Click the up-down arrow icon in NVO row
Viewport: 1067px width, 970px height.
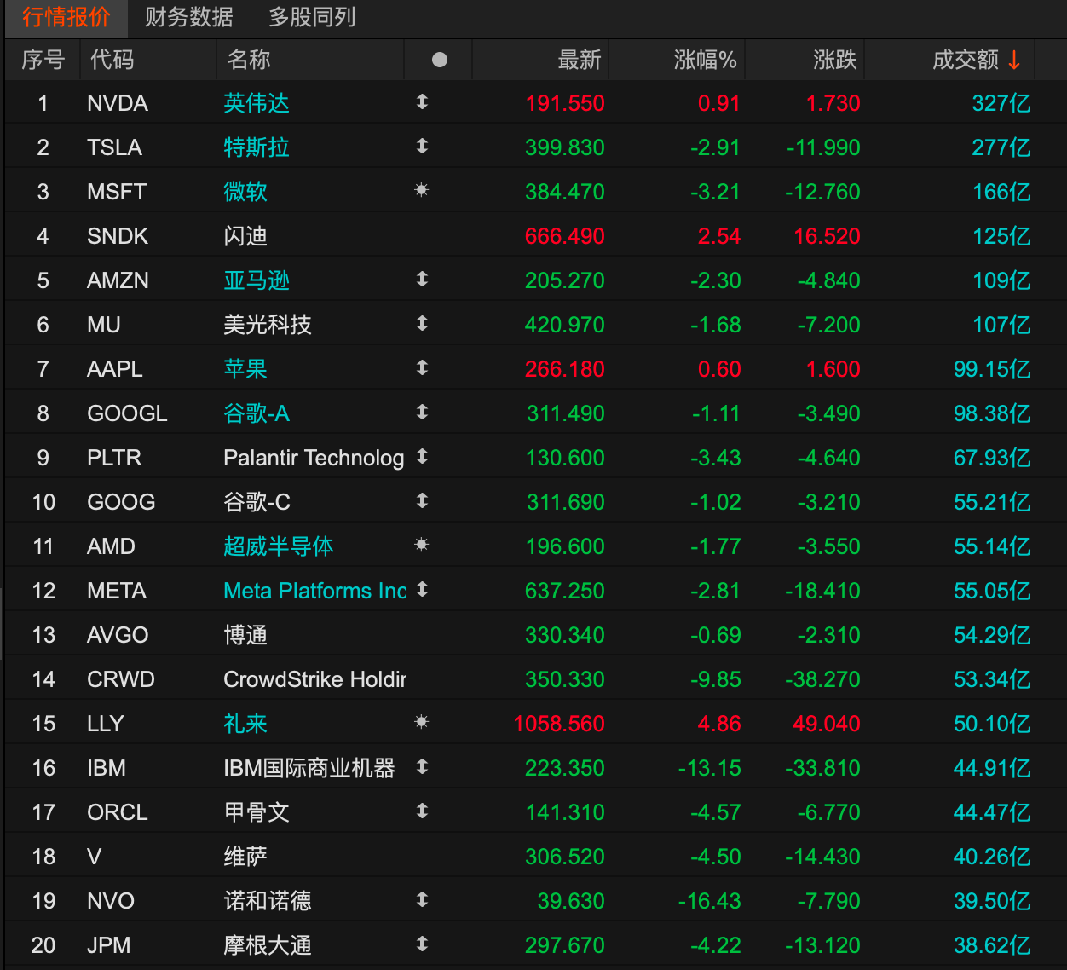pos(422,900)
